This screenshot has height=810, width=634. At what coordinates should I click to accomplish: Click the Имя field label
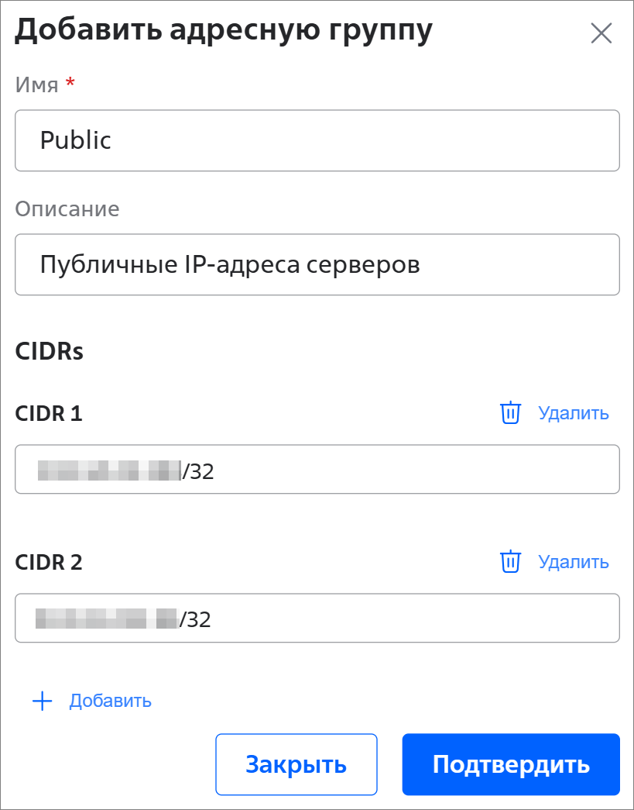point(36,84)
